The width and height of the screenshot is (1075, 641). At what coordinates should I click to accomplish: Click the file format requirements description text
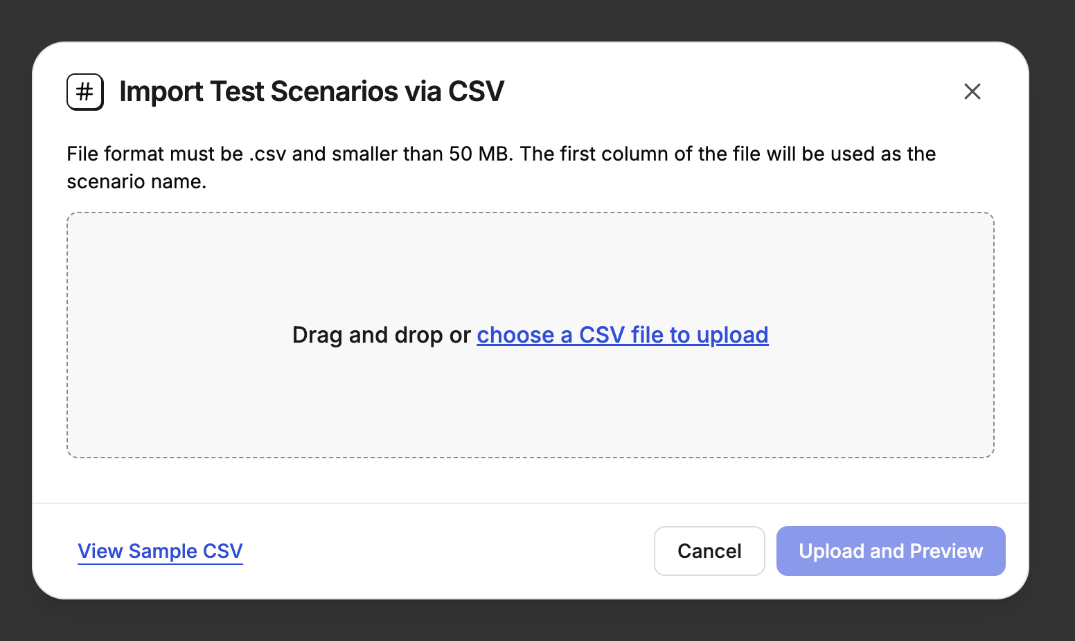pyautogui.click(x=501, y=168)
